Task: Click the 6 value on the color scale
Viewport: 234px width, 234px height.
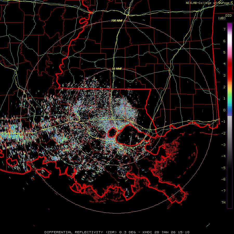Action: click(224, 41)
